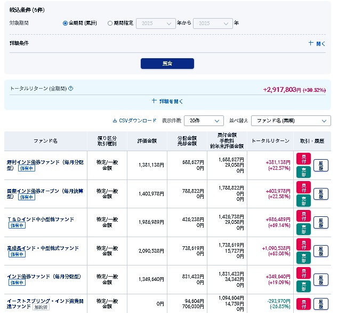Open the end year 2025 dropdown

pos(213,24)
